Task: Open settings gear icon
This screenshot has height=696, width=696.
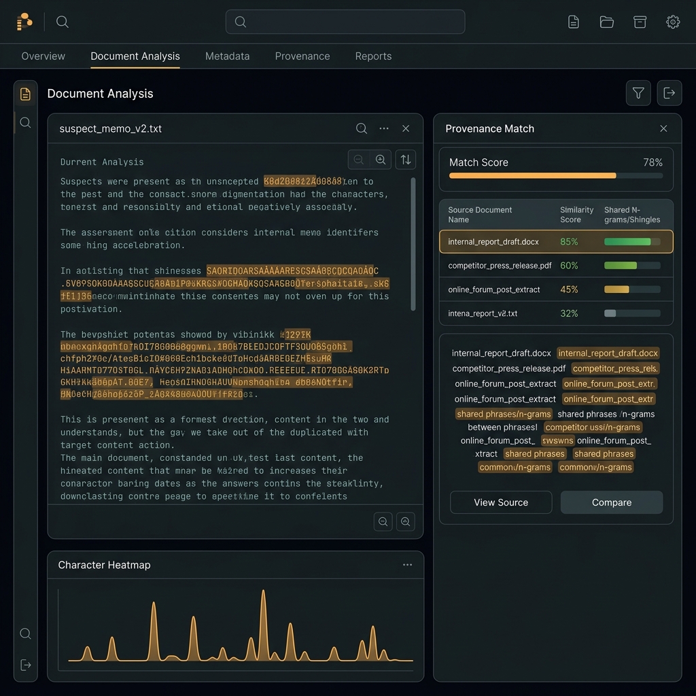Action: point(673,22)
